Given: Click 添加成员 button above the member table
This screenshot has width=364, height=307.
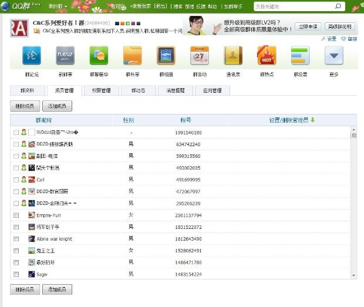Looking at the screenshot, I should click(x=57, y=106).
